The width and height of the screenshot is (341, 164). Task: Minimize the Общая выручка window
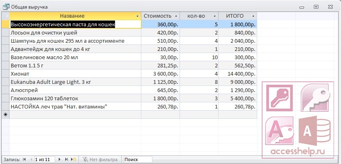tap(302, 7)
